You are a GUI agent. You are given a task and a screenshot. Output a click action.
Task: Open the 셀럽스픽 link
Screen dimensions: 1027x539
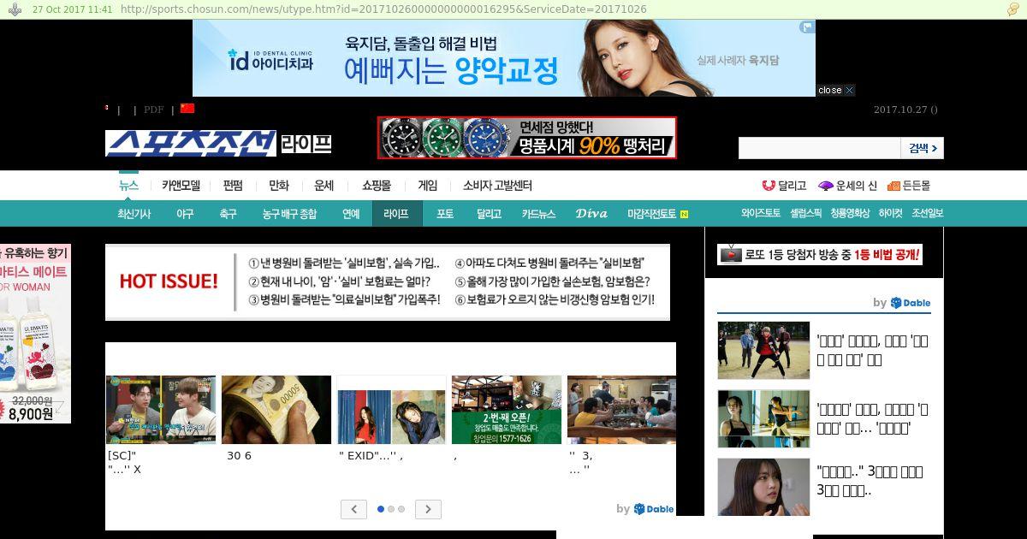point(805,213)
